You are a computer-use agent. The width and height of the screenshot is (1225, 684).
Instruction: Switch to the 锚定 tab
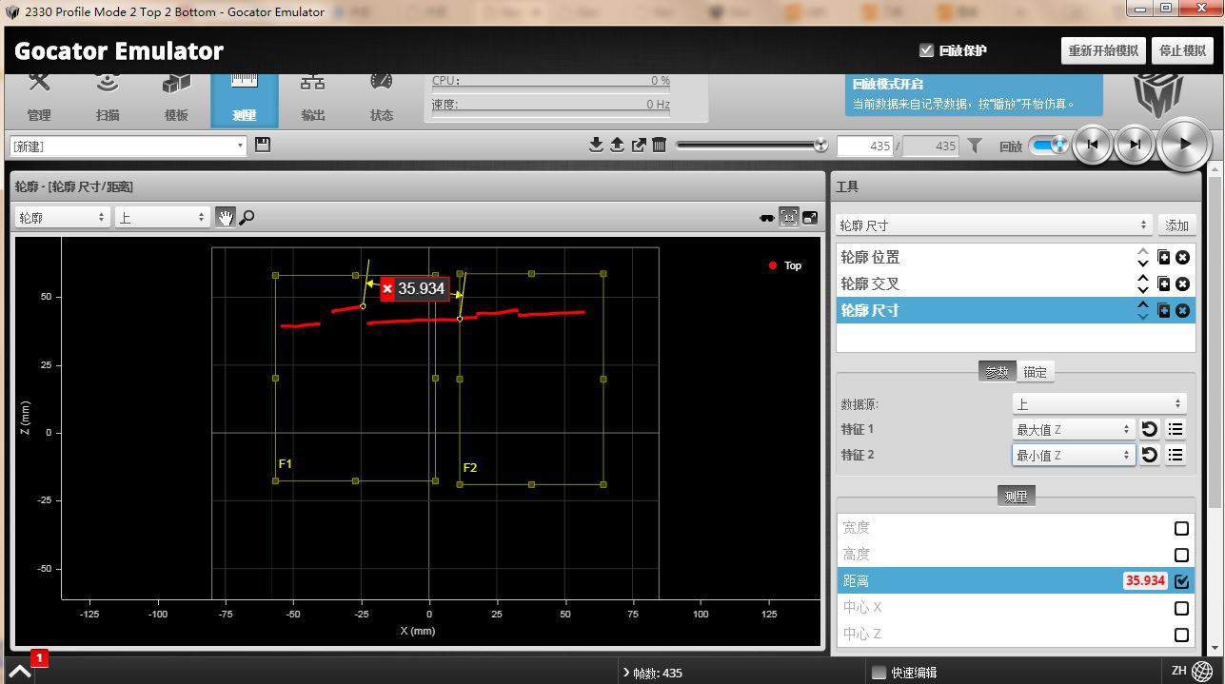pos(1035,372)
